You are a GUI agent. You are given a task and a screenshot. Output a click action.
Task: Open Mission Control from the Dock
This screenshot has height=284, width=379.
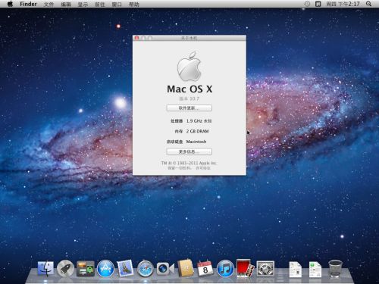86,269
